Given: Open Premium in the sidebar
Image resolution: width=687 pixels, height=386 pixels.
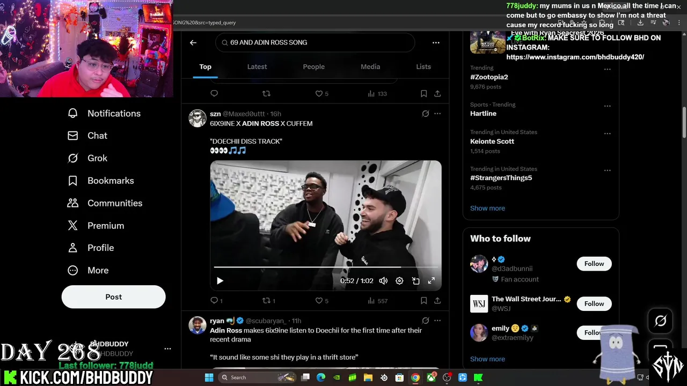Looking at the screenshot, I should click(96, 226).
